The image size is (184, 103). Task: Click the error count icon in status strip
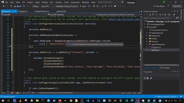pos(12,93)
